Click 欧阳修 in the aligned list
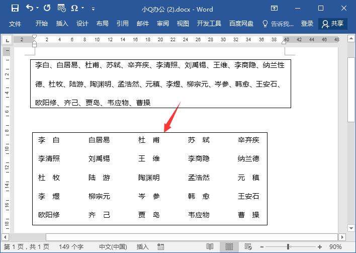Screen dimensions: 356x253 [49, 215]
